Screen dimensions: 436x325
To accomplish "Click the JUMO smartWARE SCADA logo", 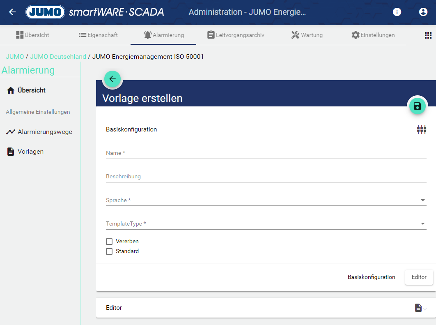I will tap(95, 12).
